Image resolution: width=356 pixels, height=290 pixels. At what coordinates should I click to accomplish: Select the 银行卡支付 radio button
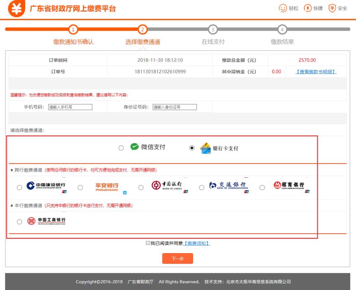click(x=192, y=148)
